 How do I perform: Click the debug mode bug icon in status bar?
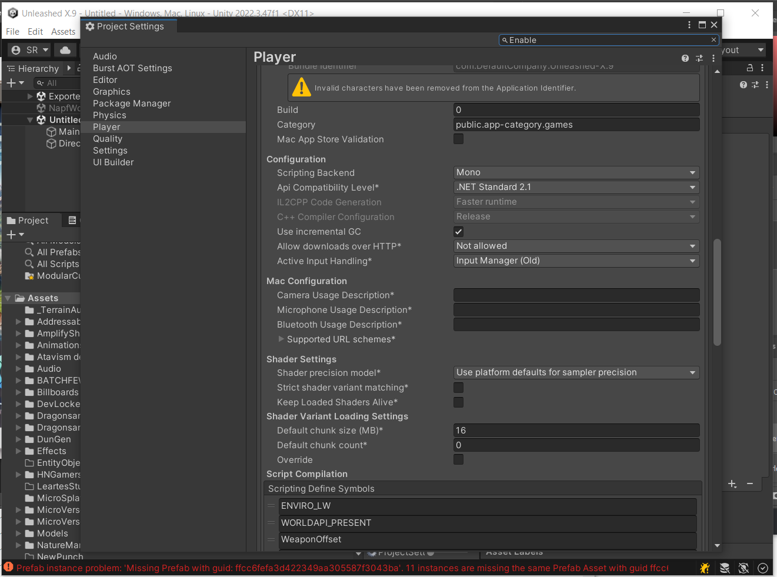(705, 568)
